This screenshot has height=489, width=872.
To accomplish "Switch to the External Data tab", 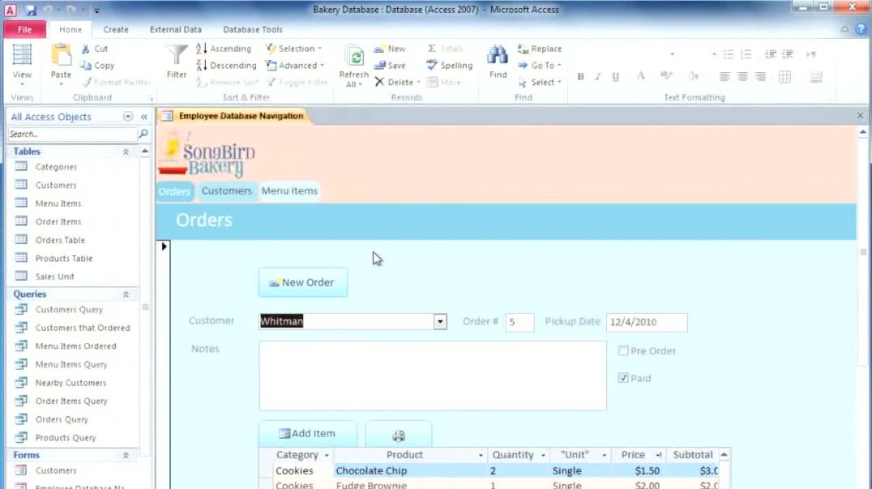I will 176,29.
